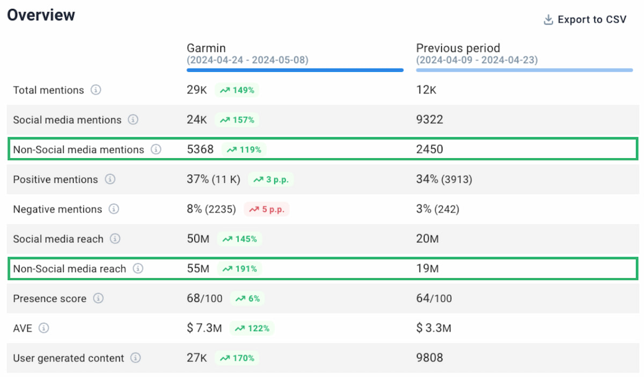Click the User generated content info icon

click(136, 358)
